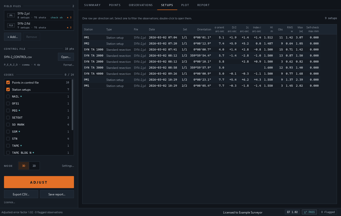The height and width of the screenshot is (216, 341).
Task: Click the codes list scrollbar
Action: [72, 104]
